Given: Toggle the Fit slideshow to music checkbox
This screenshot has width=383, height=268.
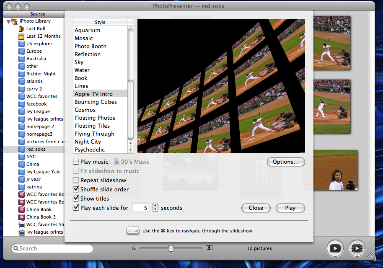Looking at the screenshot, I should pyautogui.click(x=76, y=171).
